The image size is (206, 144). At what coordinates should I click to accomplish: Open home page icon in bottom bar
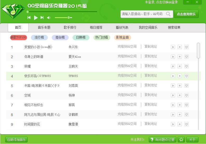[181, 140]
